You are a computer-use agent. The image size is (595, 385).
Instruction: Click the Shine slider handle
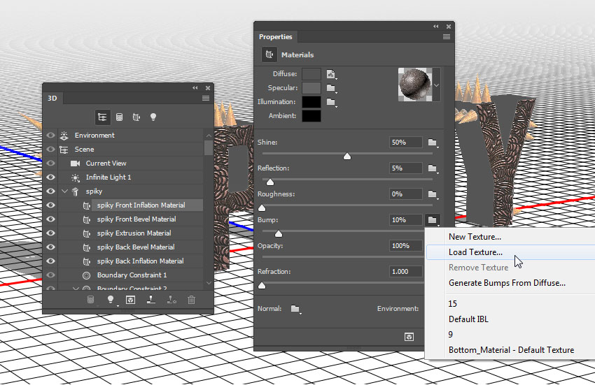tap(346, 156)
